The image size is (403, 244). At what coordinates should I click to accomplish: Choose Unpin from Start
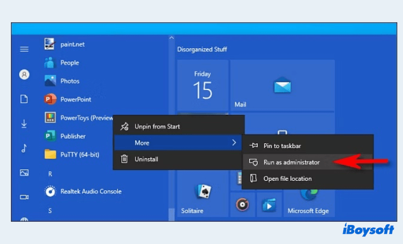(x=179, y=127)
